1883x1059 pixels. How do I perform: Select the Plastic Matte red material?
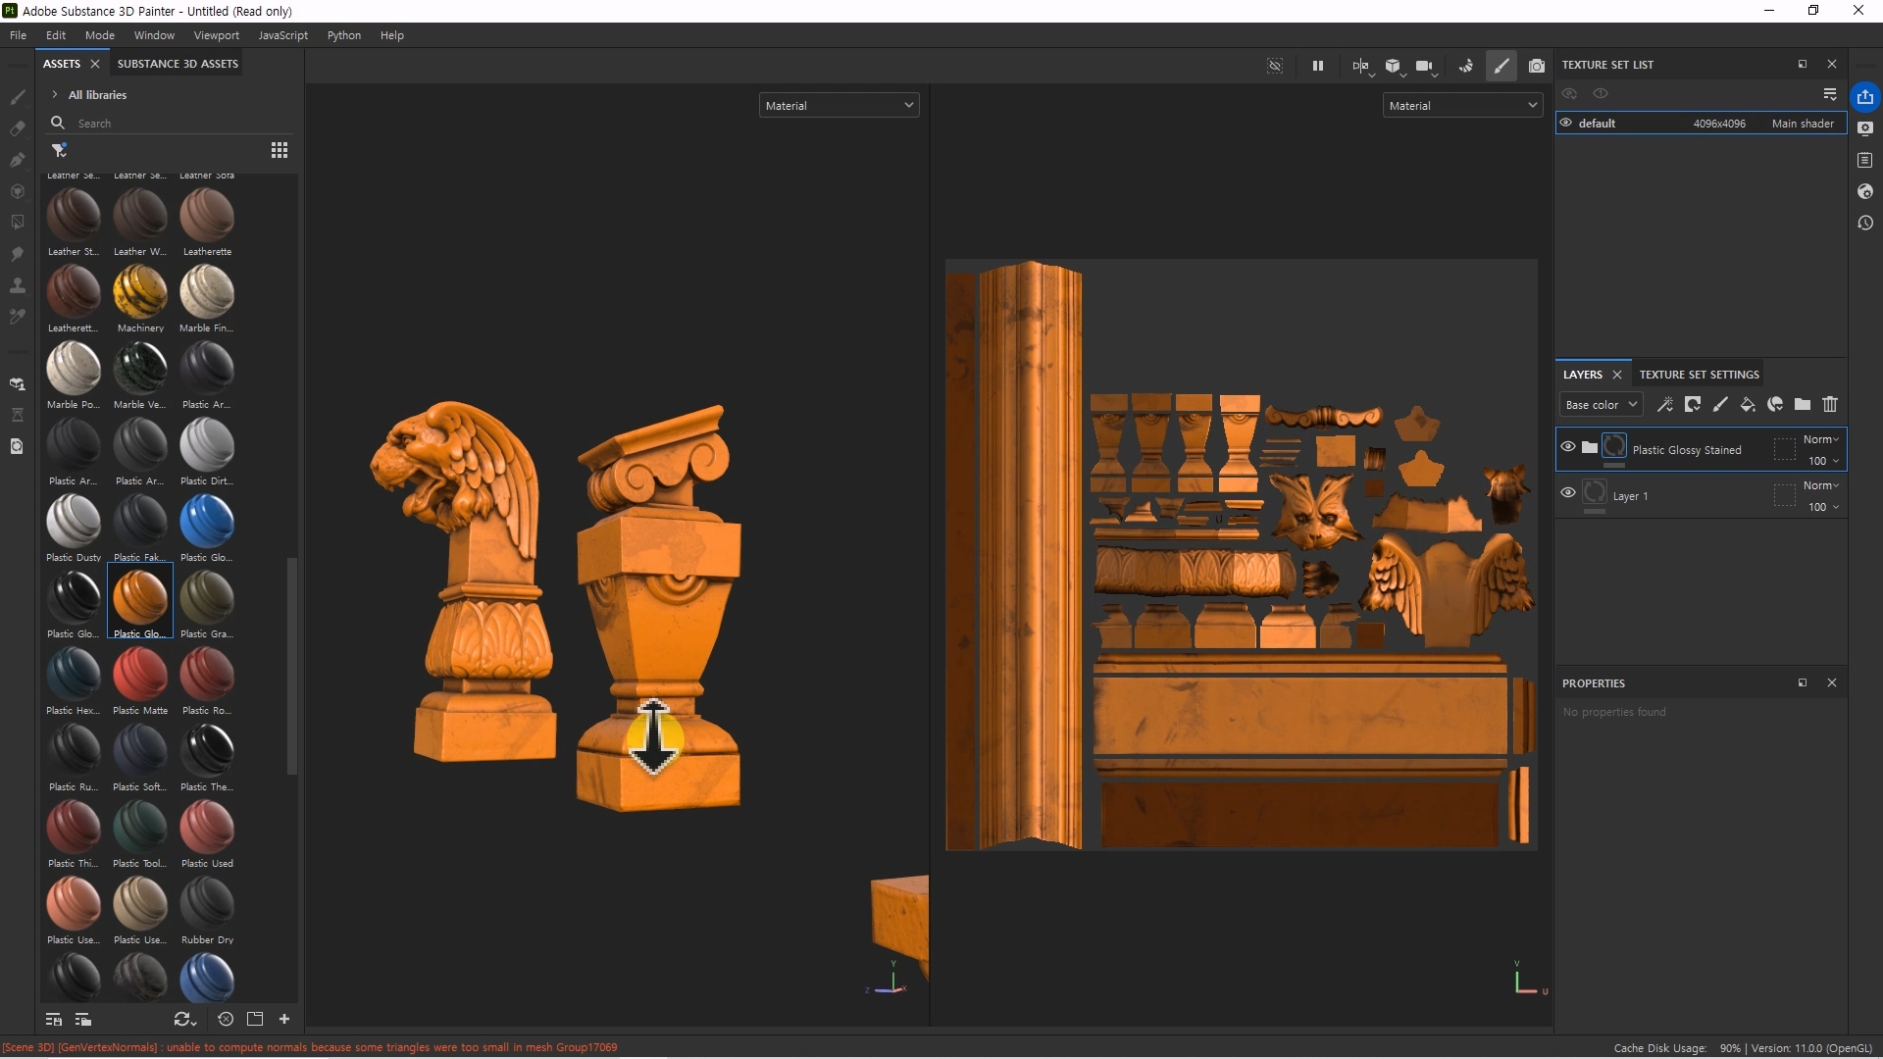pos(140,675)
